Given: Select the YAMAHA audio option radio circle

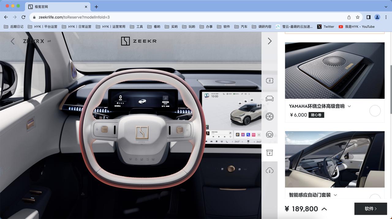Looking at the screenshot, I should (x=375, y=111).
